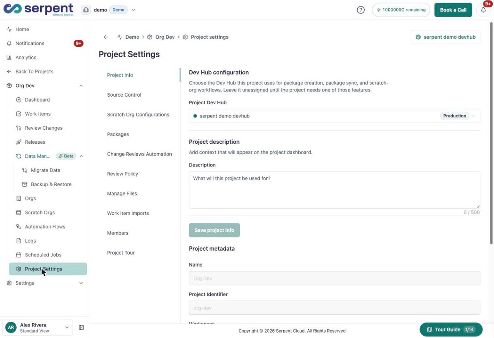Click the page vertical scrollbar
Viewport: 494px width, 338px height.
coord(491,132)
